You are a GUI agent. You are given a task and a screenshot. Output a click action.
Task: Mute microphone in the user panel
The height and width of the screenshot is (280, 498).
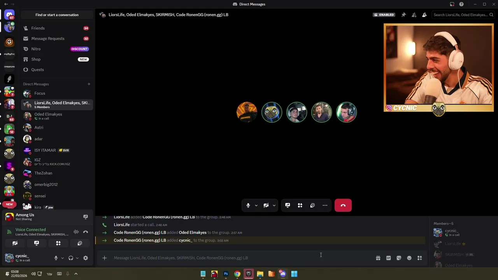(56, 258)
